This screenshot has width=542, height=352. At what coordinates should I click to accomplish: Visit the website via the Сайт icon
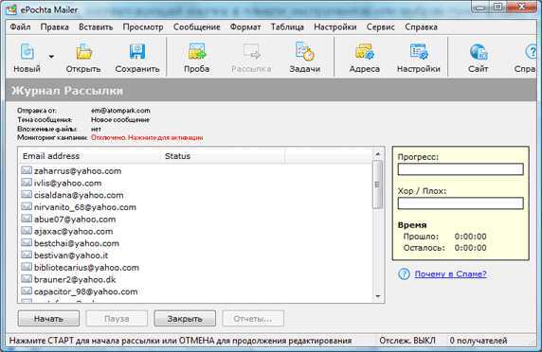[x=479, y=52]
